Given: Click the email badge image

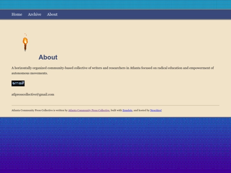Looking at the screenshot, I should pyautogui.click(x=18, y=83).
